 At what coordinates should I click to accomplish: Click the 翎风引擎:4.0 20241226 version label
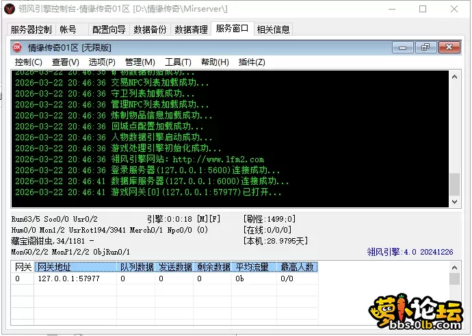coord(410,252)
